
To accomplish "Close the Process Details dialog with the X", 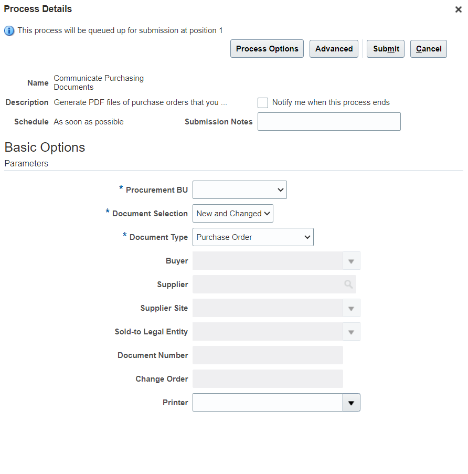I will [458, 9].
